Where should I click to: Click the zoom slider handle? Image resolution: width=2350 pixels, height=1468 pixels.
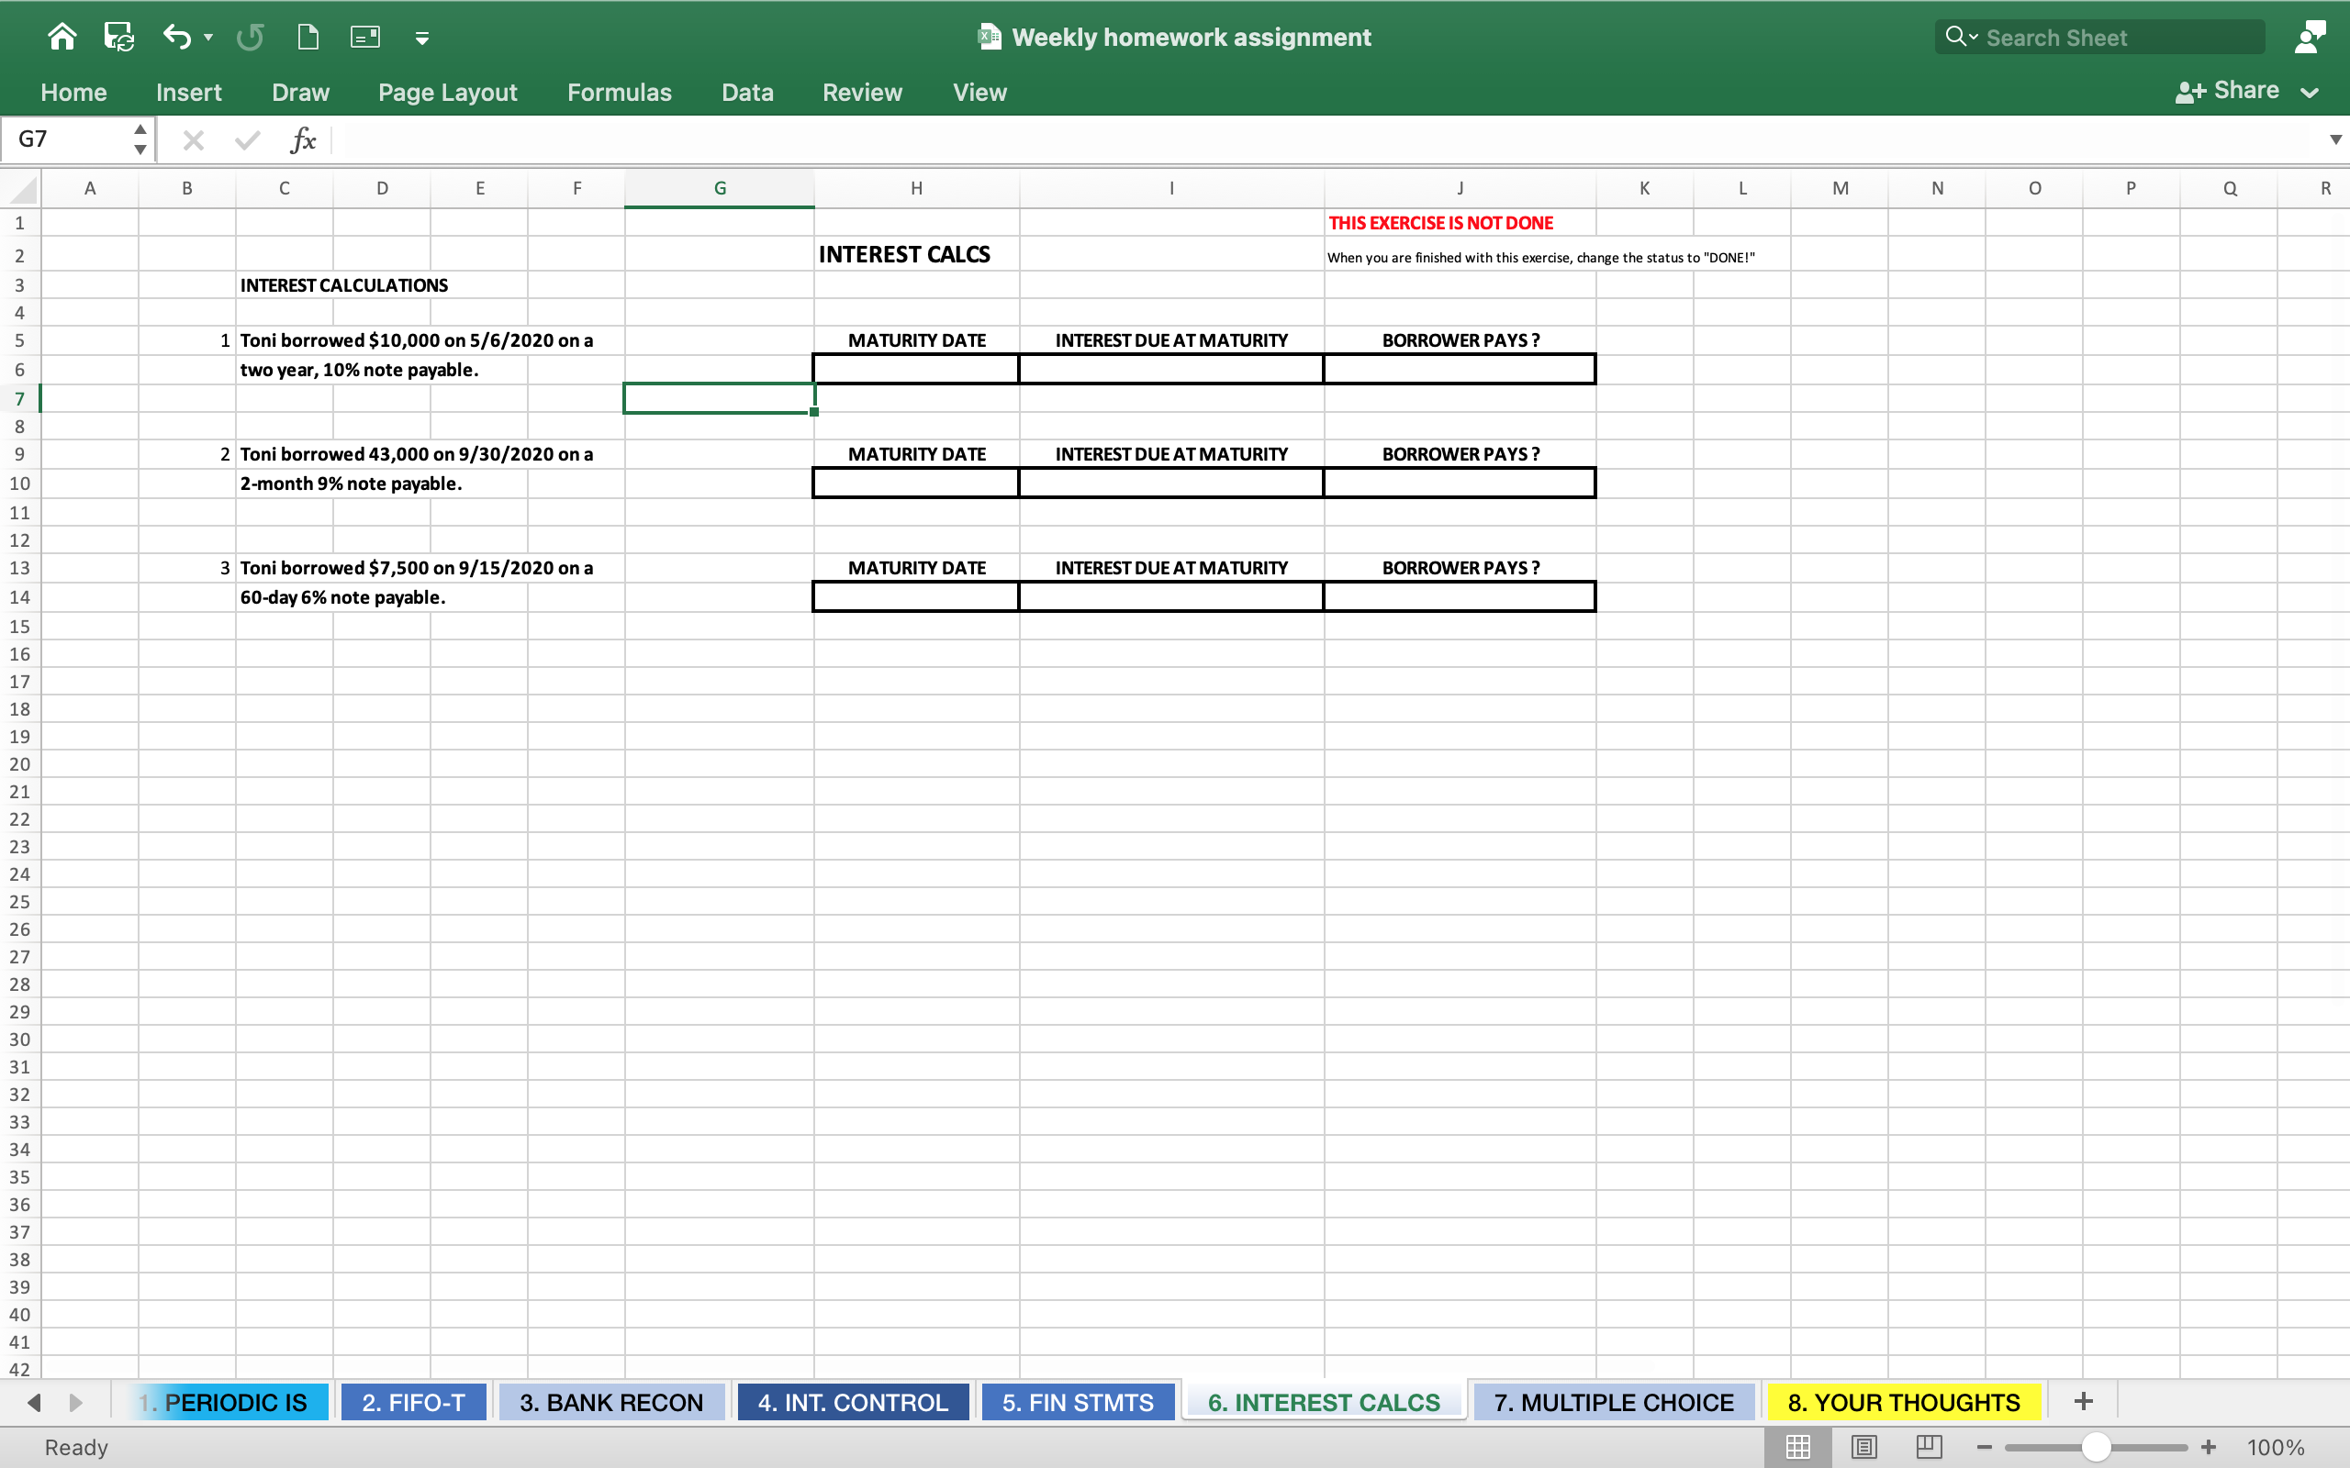pyautogui.click(x=2096, y=1447)
